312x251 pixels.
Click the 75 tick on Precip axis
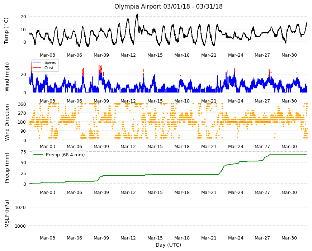[x=23, y=152]
